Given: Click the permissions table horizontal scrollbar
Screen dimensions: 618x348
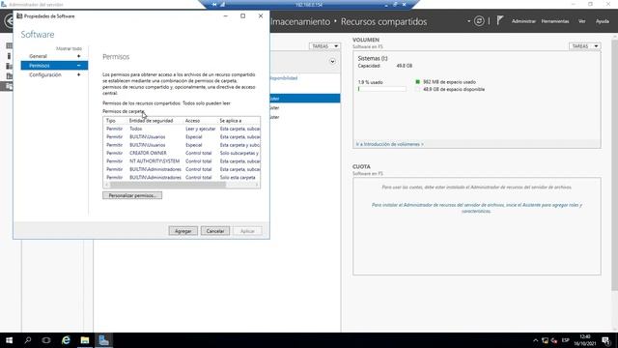Looking at the screenshot, I should click(x=168, y=185).
